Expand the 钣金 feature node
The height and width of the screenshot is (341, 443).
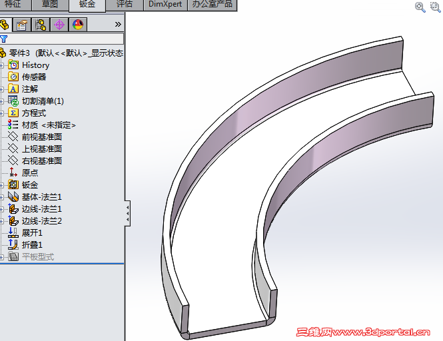(x=1, y=185)
